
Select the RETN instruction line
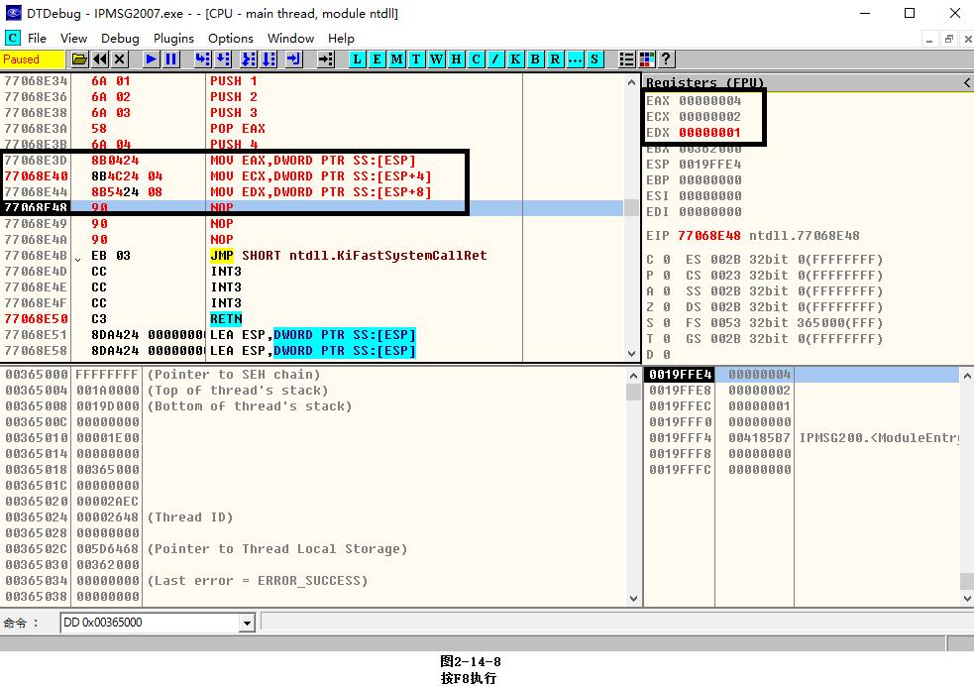[312, 319]
